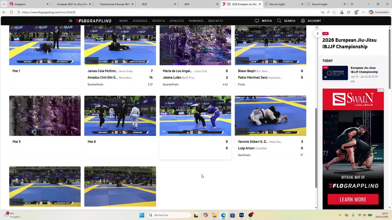
Task: Click athlete name Luigi Artom
Action: pyautogui.click(x=246, y=148)
